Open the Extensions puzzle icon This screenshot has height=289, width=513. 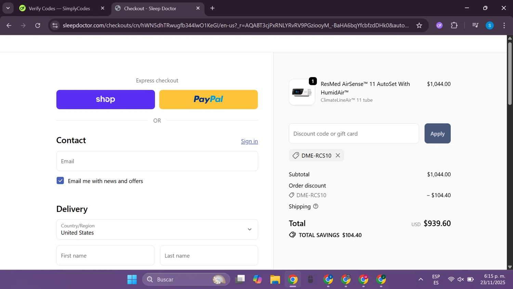tap(454, 25)
